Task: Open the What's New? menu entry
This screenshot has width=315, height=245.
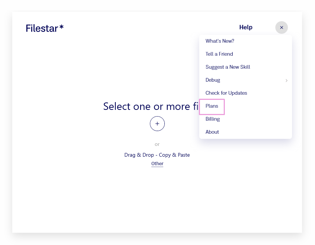Action: click(220, 41)
